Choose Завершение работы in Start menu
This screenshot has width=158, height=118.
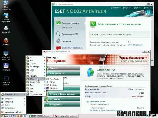(x=13, y=112)
